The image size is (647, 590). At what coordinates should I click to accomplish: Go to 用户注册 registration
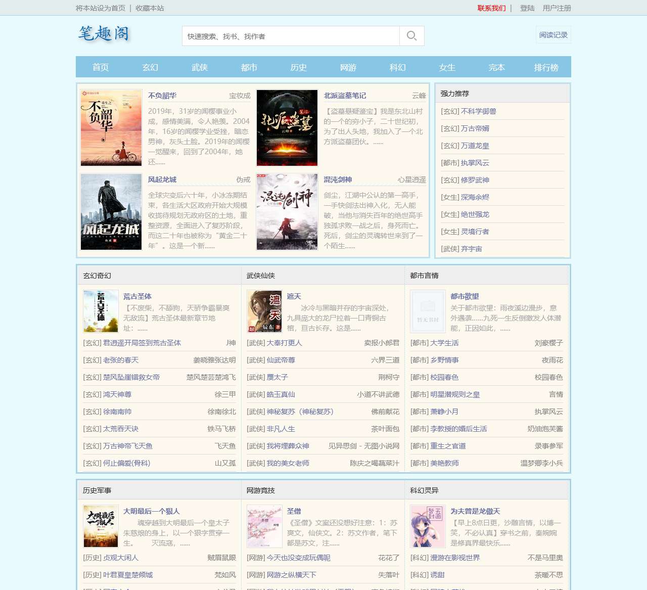tap(557, 8)
